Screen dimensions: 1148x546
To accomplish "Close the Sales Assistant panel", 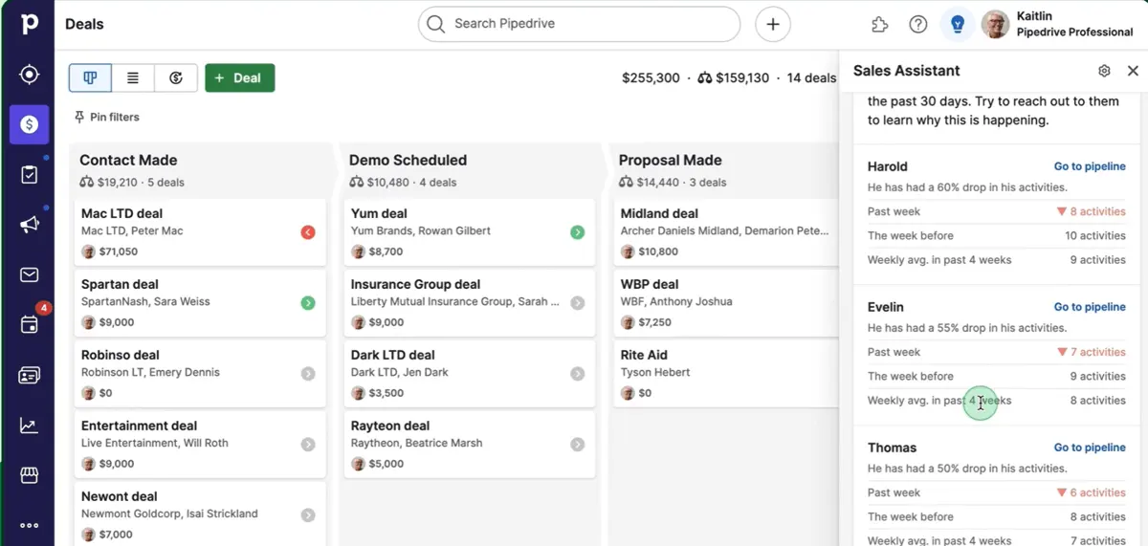I will click(1133, 71).
